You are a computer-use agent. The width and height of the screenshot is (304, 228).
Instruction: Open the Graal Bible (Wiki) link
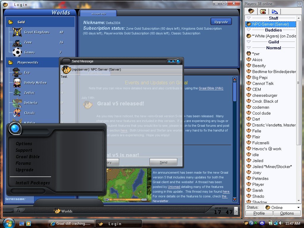pyautogui.click(x=211, y=88)
